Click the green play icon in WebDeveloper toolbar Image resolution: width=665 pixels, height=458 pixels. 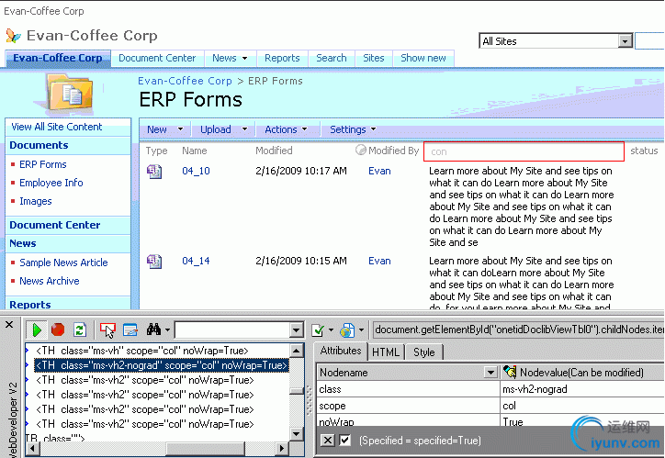coord(37,330)
